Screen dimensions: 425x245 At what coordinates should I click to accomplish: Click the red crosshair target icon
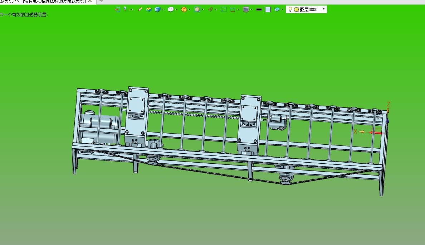coord(211,10)
